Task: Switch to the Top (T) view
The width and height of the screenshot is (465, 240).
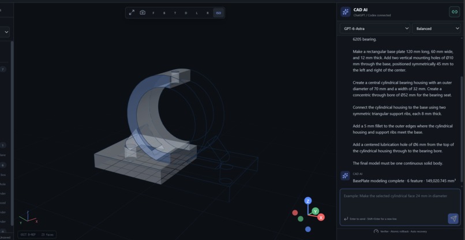Action: click(175, 13)
